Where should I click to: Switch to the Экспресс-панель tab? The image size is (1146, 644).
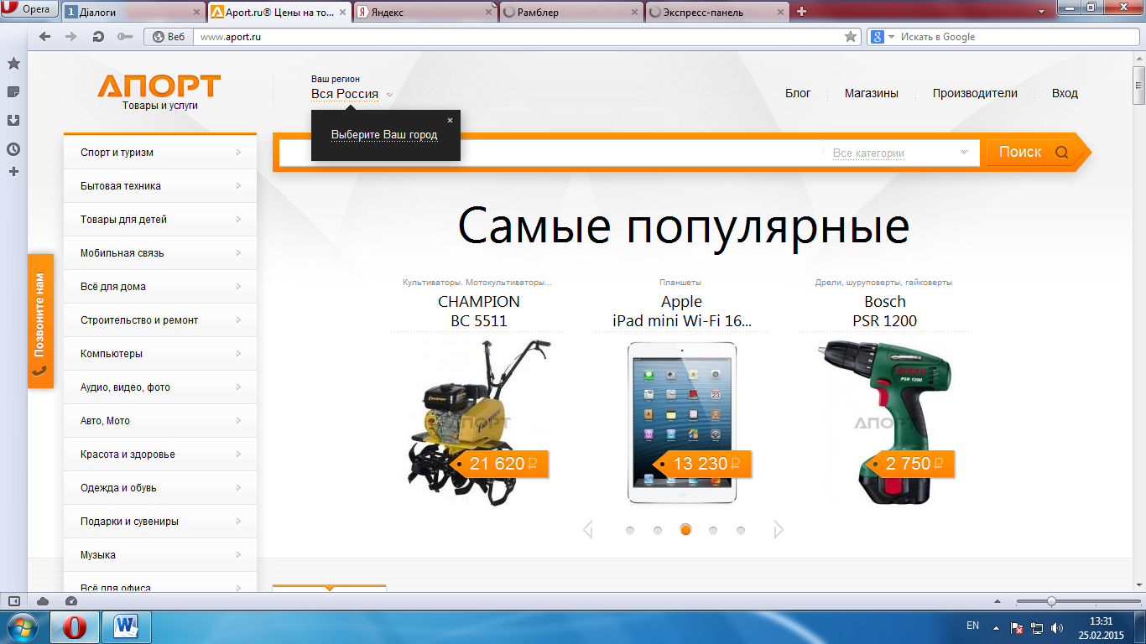717,12
